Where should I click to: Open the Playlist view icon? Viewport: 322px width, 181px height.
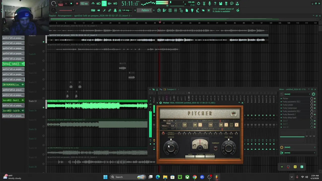click(159, 10)
